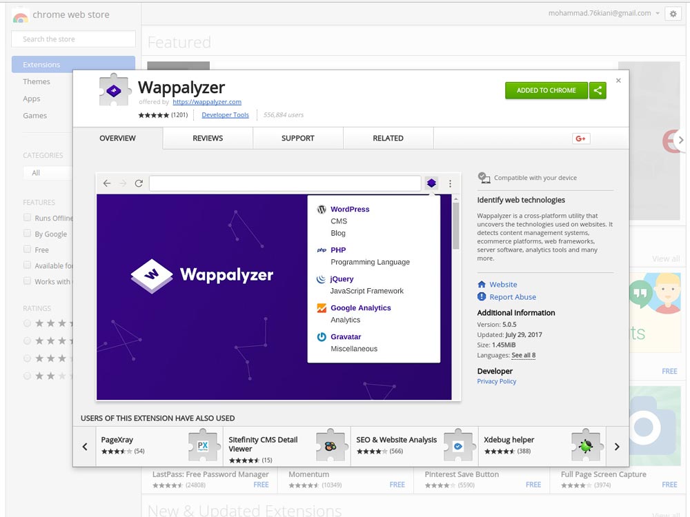Viewport: 690px width, 517px height.
Task: Click inside the Search the store field
Action: 72,39
